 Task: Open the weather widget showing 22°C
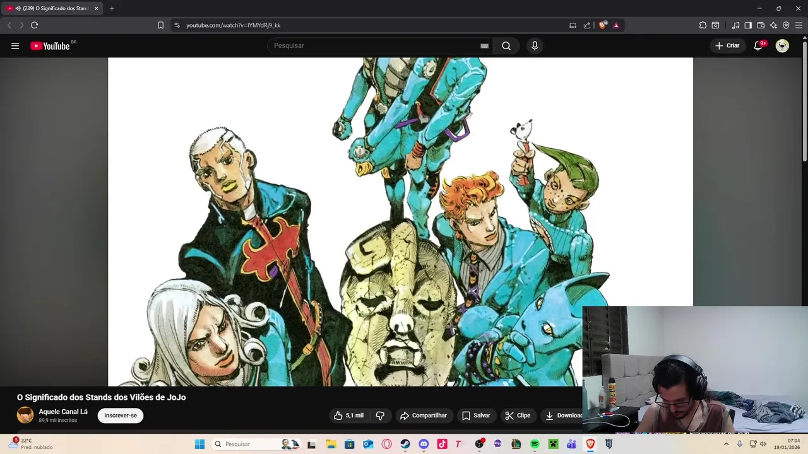point(30,444)
